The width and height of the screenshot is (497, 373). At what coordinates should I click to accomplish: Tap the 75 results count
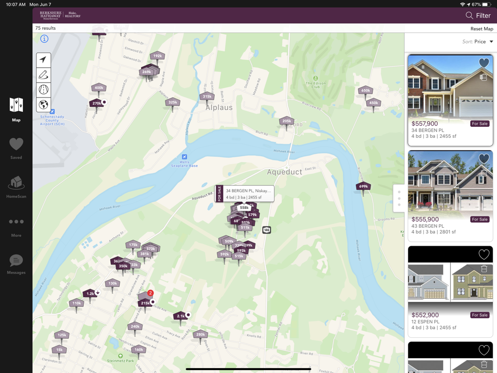pyautogui.click(x=45, y=28)
